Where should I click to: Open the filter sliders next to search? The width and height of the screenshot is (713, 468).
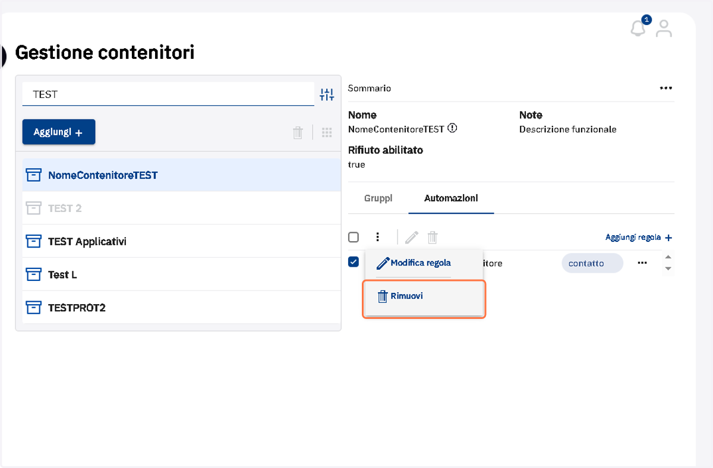tap(327, 94)
